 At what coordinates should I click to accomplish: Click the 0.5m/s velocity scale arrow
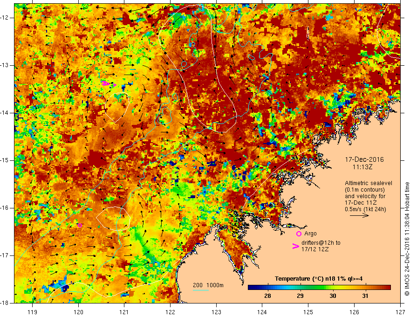tap(359, 215)
